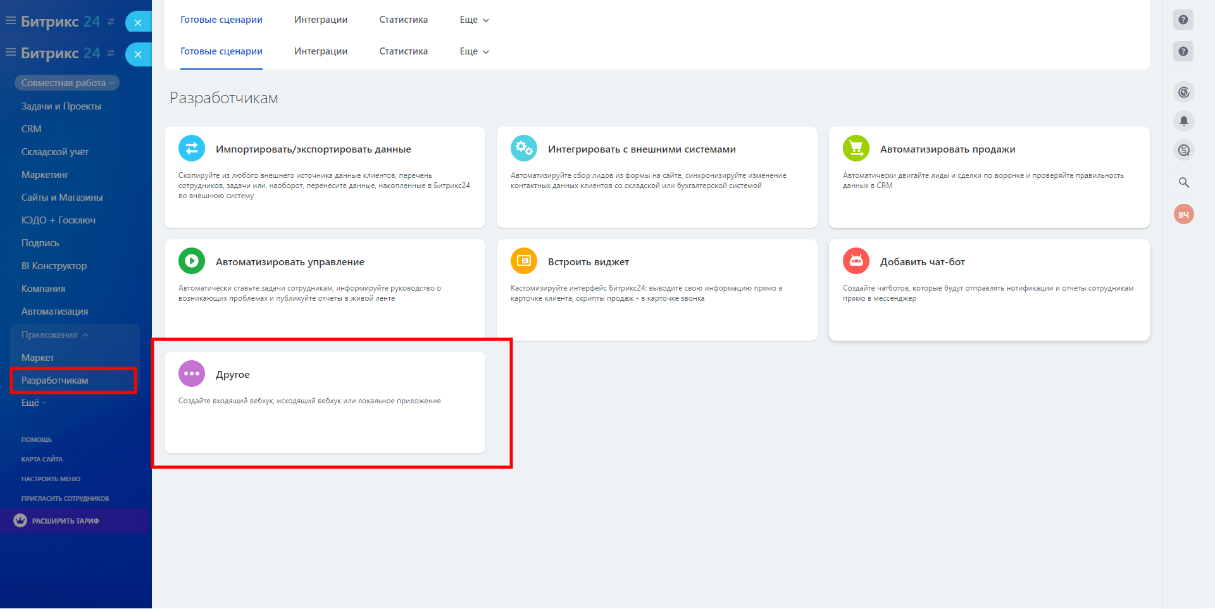Click the Другое webhook description text
The height and width of the screenshot is (609, 1215).
[309, 401]
